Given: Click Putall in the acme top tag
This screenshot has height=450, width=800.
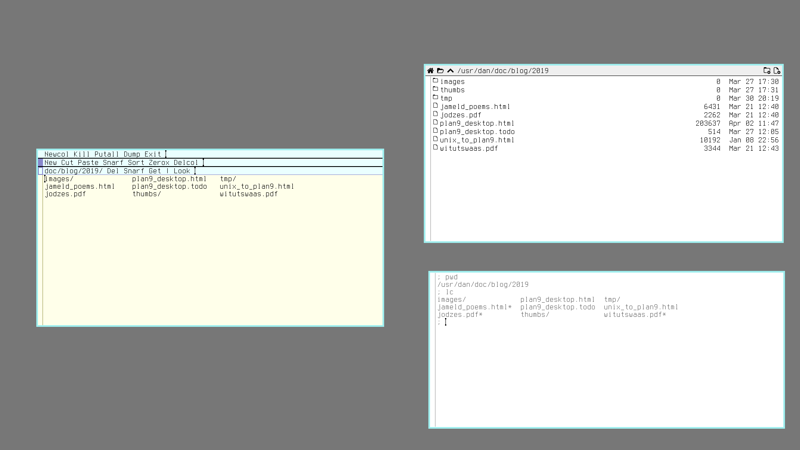Looking at the screenshot, I should pos(107,154).
